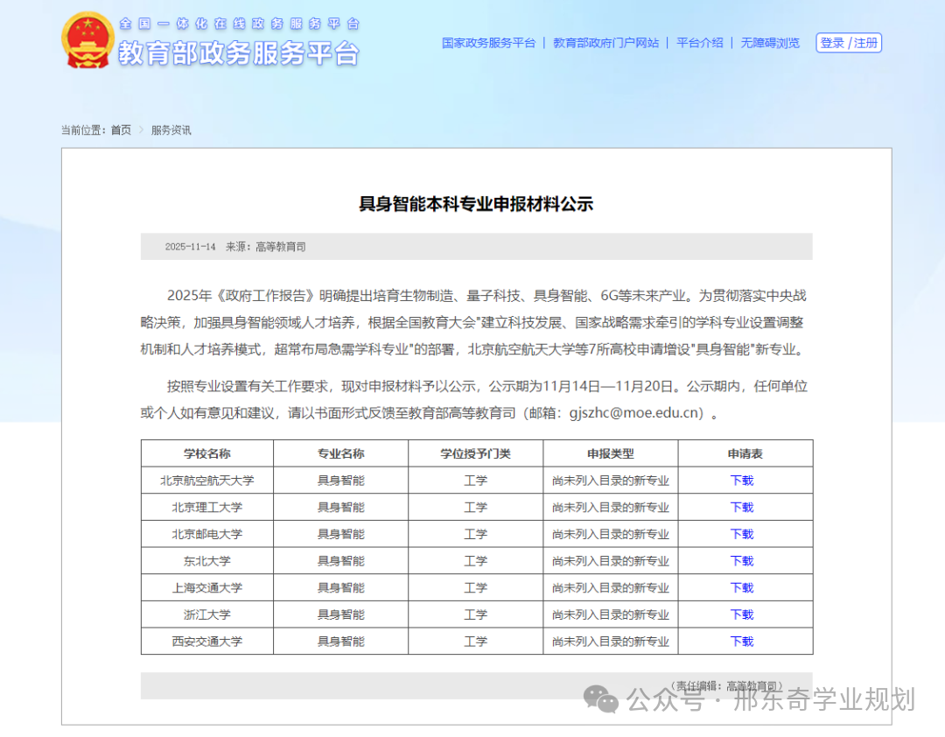This screenshot has height=737, width=945.
Task: Download 北京航空航天大学 application form
Action: coord(742,481)
